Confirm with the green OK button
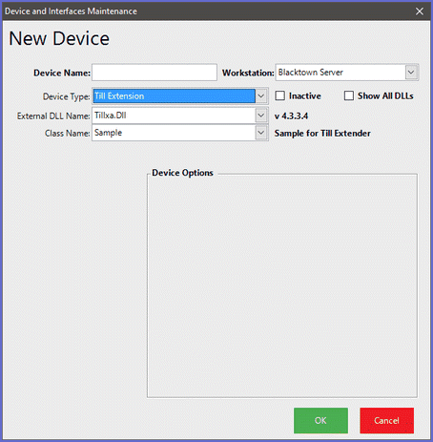Screen dimensions: 433x442 click(320, 421)
